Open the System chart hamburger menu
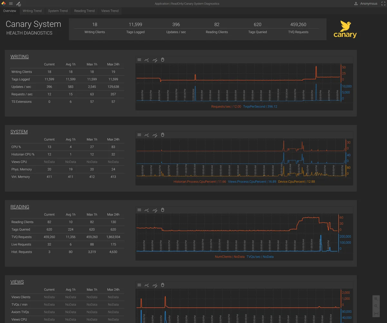387x323 pixels. coord(139,135)
